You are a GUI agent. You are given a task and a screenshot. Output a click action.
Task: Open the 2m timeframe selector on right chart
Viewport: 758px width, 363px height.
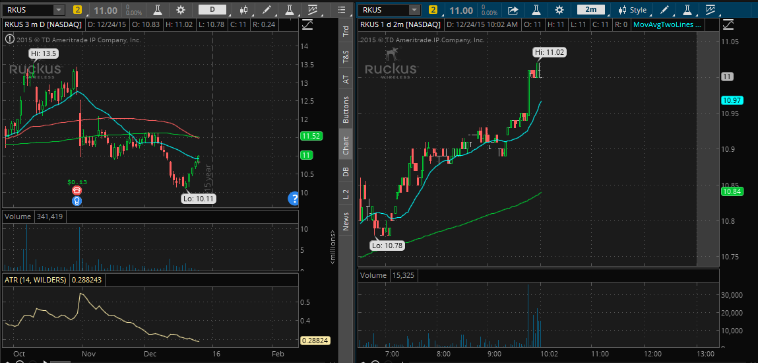[x=590, y=10]
